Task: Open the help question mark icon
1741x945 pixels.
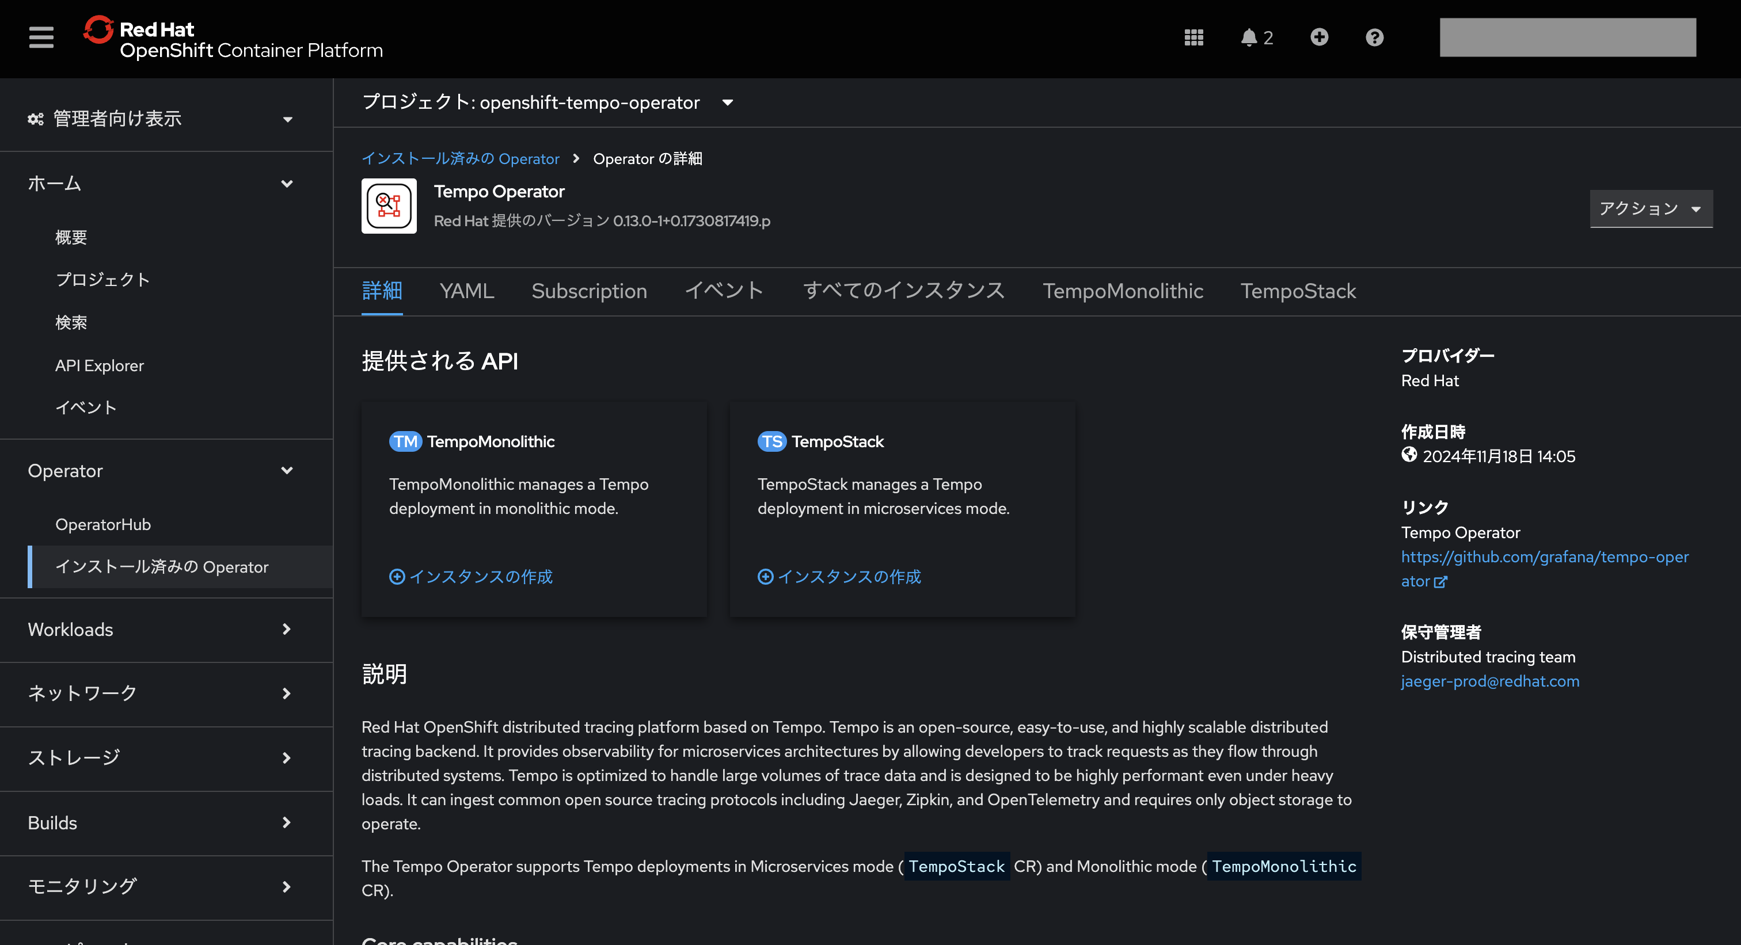Action: pos(1373,37)
